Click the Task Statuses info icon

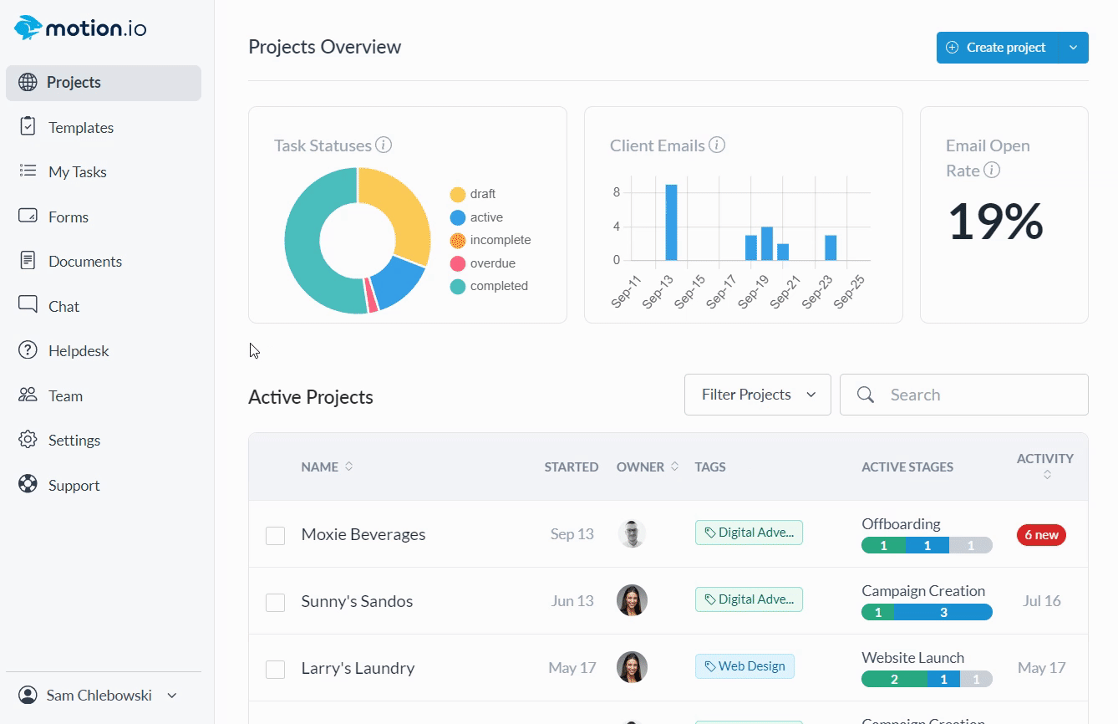point(384,145)
